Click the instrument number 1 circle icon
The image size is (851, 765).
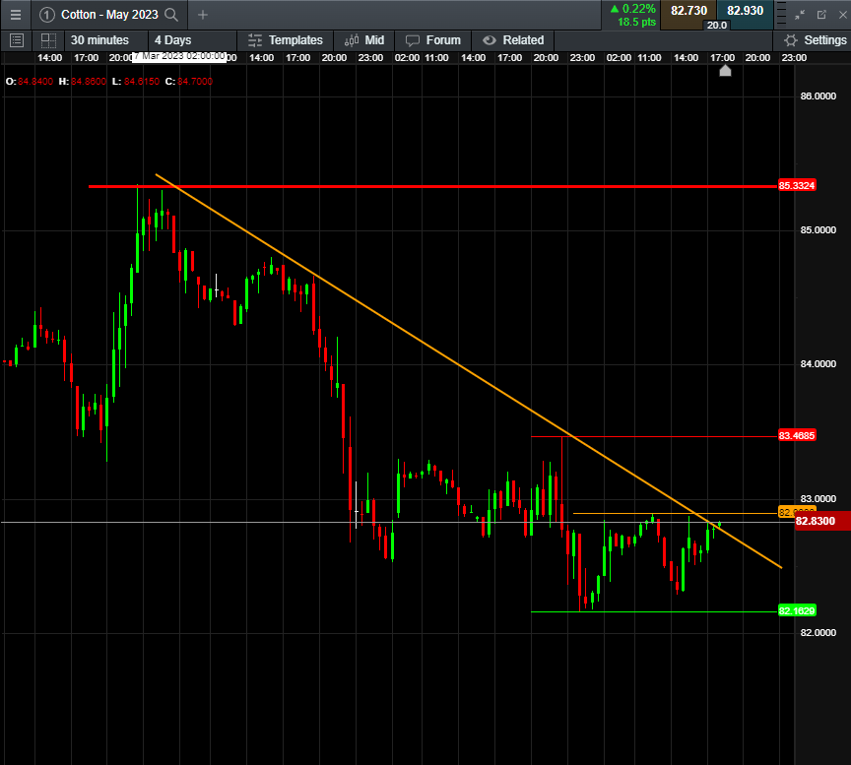46,15
